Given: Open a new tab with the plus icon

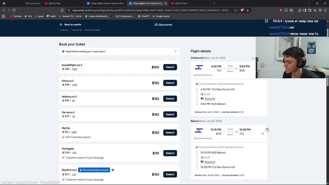Looking at the screenshot, I should (214, 3).
